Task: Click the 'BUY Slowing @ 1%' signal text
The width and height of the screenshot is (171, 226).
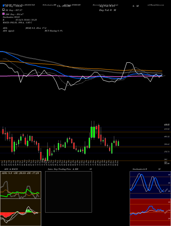Action: pos(54,31)
